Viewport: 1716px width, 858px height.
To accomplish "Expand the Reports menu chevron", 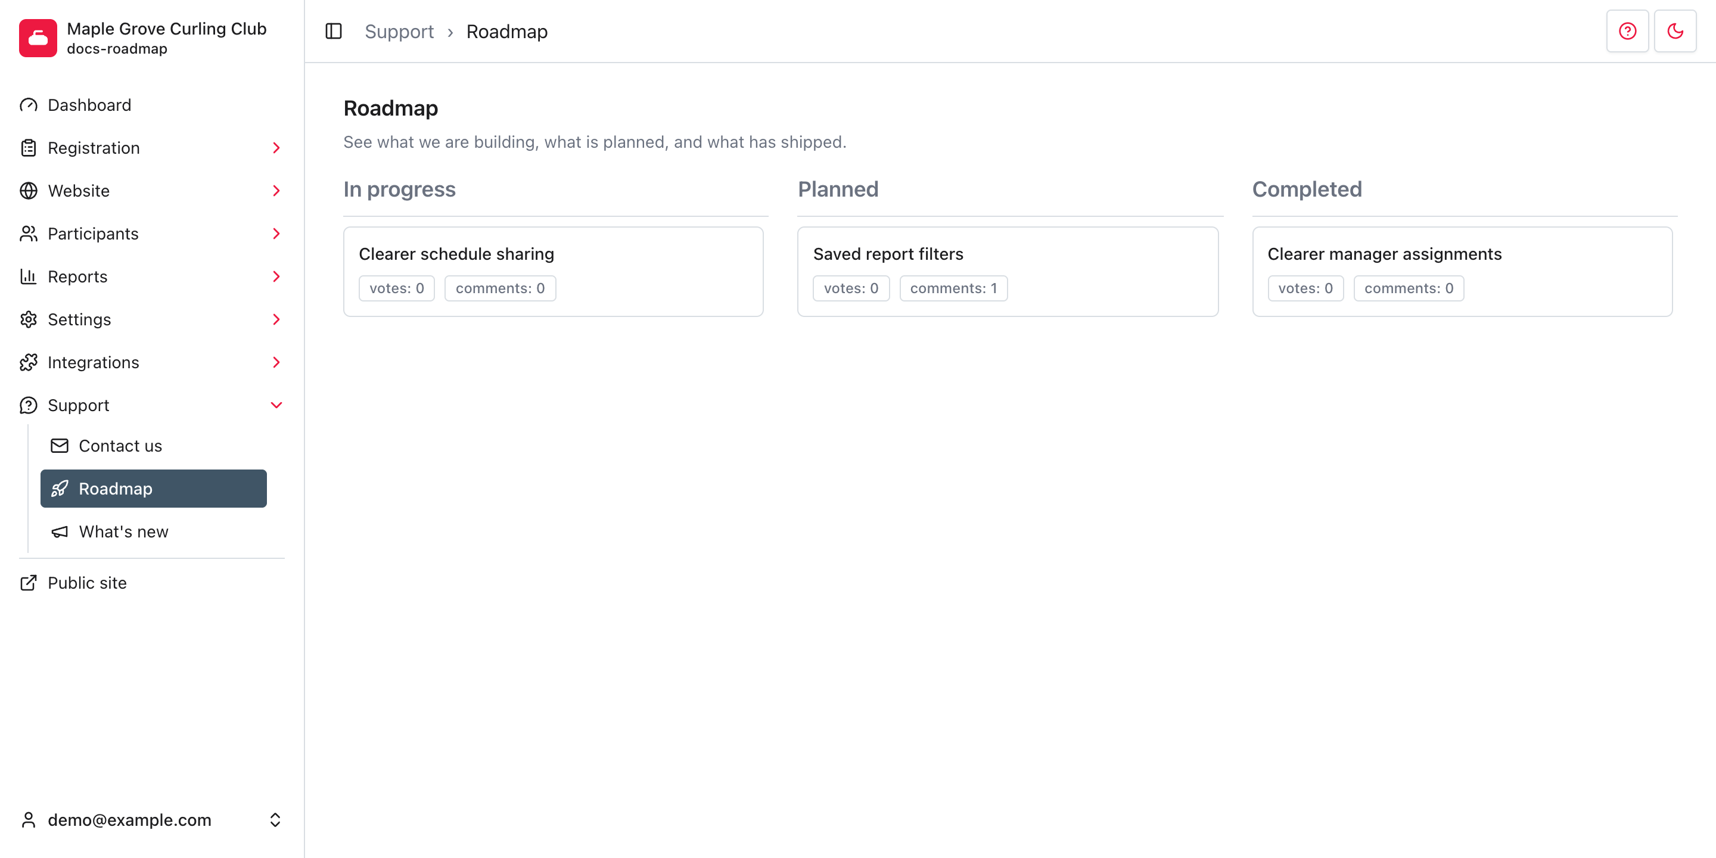I will click(x=276, y=276).
